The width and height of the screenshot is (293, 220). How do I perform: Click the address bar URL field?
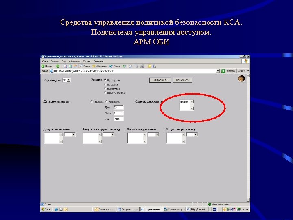[x=135, y=71]
